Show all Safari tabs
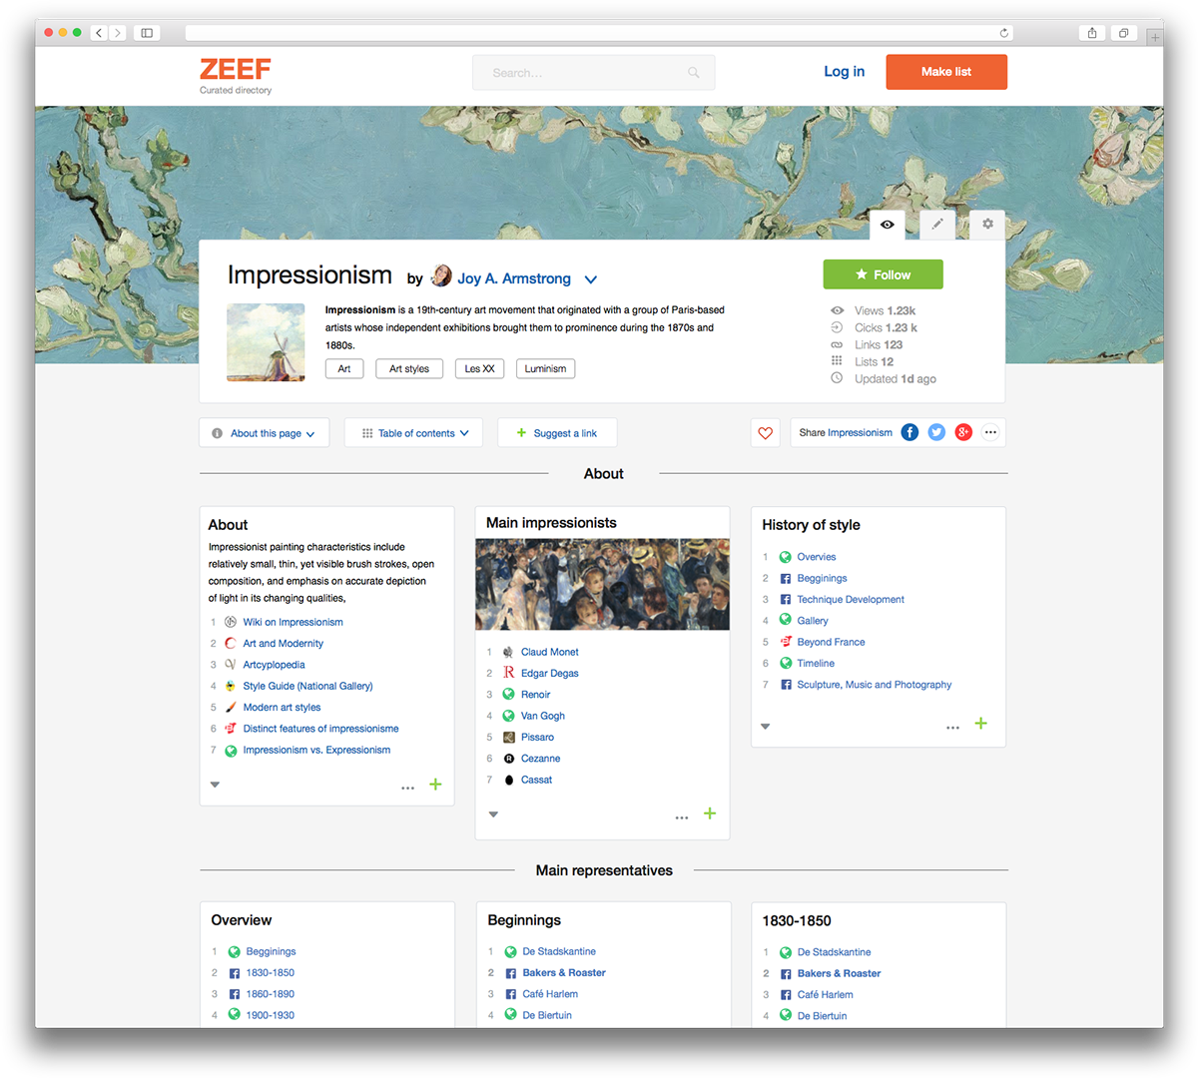Viewport: 1198px width, 1078px height. click(1124, 33)
